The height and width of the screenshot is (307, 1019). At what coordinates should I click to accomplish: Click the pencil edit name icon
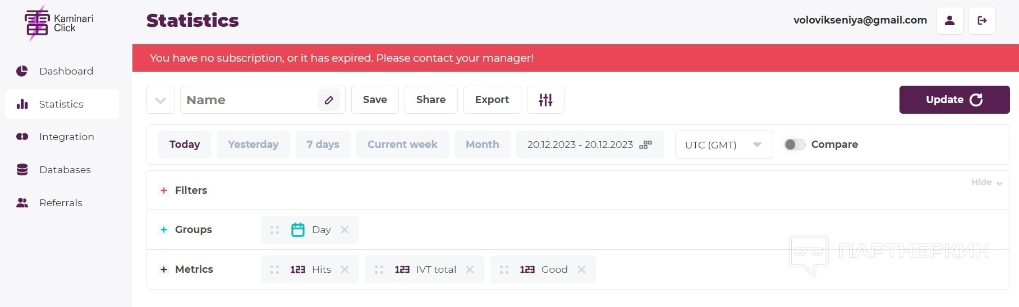pyautogui.click(x=329, y=100)
